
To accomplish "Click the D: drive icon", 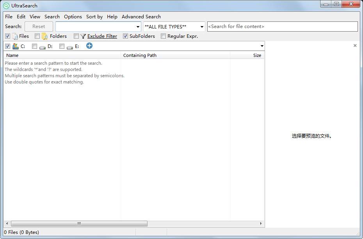I will click(43, 47).
